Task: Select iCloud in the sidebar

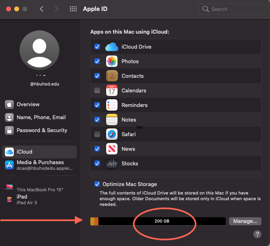Action: click(x=39, y=152)
